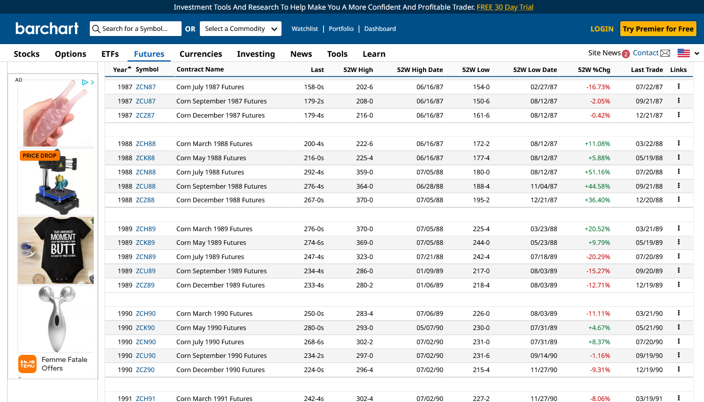
Task: Open the ZCK90 symbol link
Action: click(x=146, y=327)
